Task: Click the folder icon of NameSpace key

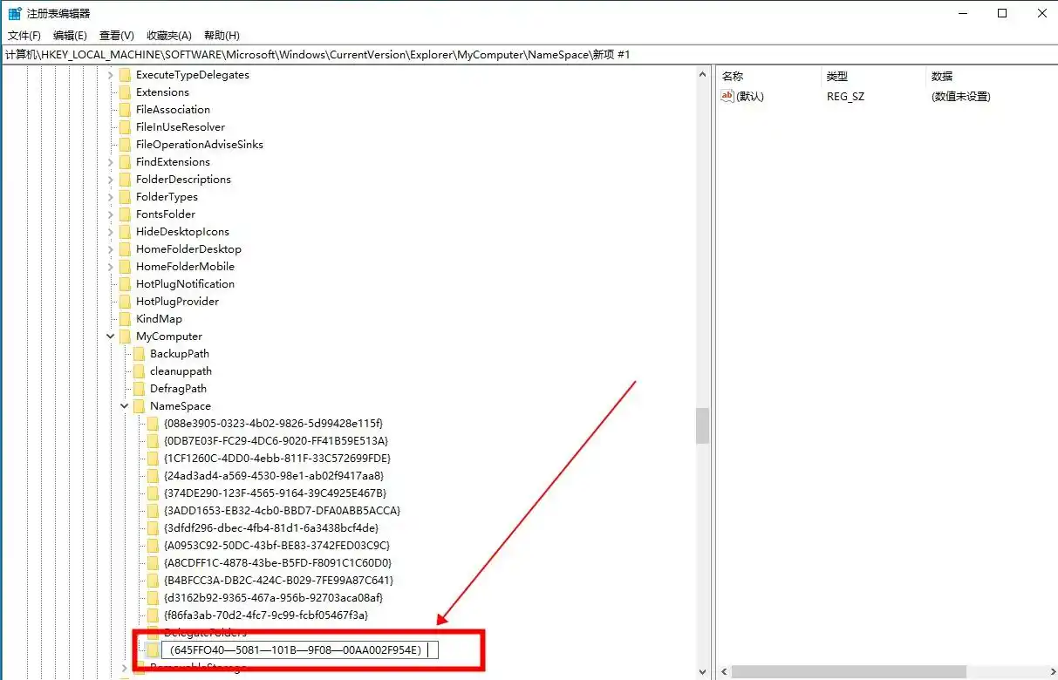Action: pyautogui.click(x=140, y=405)
